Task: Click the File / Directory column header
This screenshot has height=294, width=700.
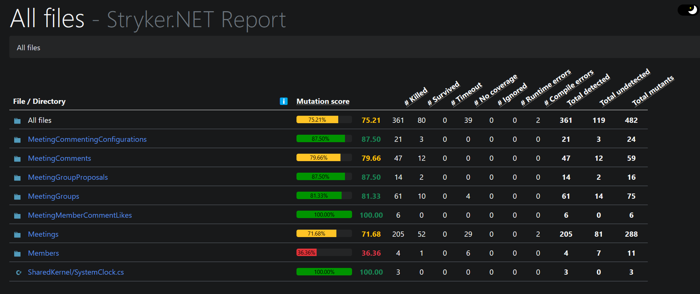Action: (39, 101)
